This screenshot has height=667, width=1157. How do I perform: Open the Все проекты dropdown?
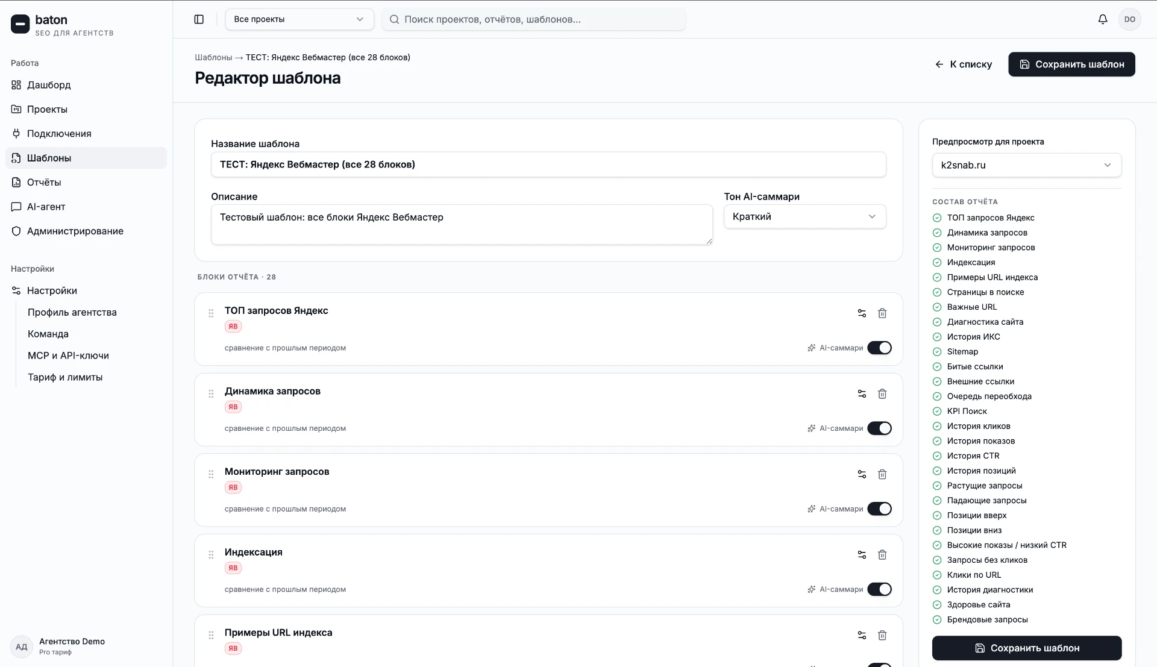[x=299, y=19]
